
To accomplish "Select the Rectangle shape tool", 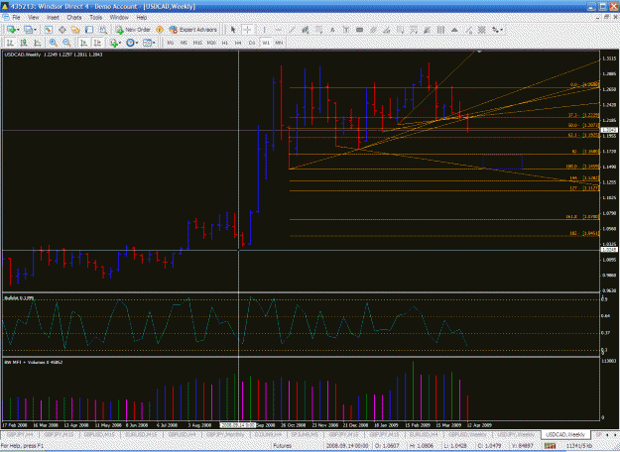I will [360, 30].
